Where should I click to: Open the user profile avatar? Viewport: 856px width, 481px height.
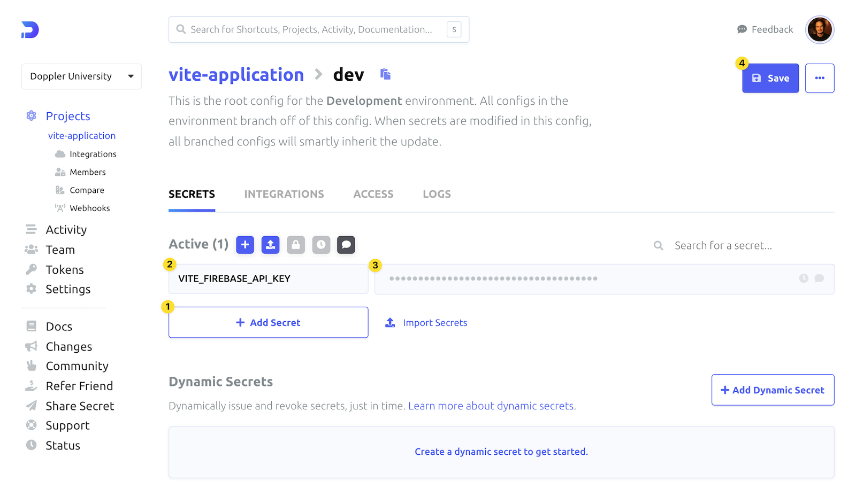click(x=820, y=29)
